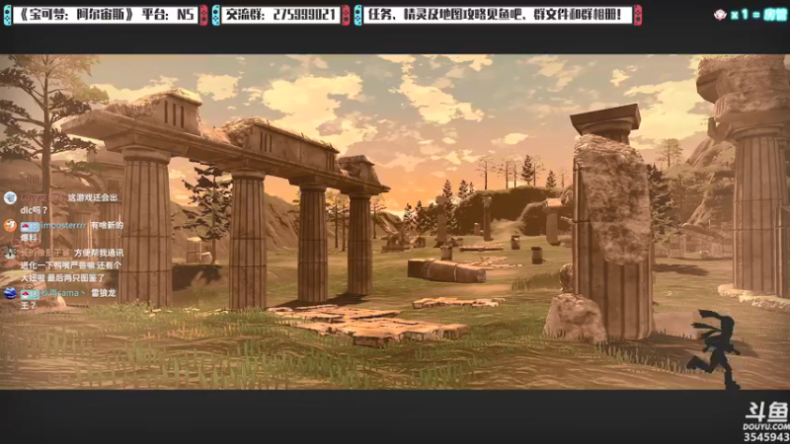Click the banner "交流群：275999021"

[280, 15]
